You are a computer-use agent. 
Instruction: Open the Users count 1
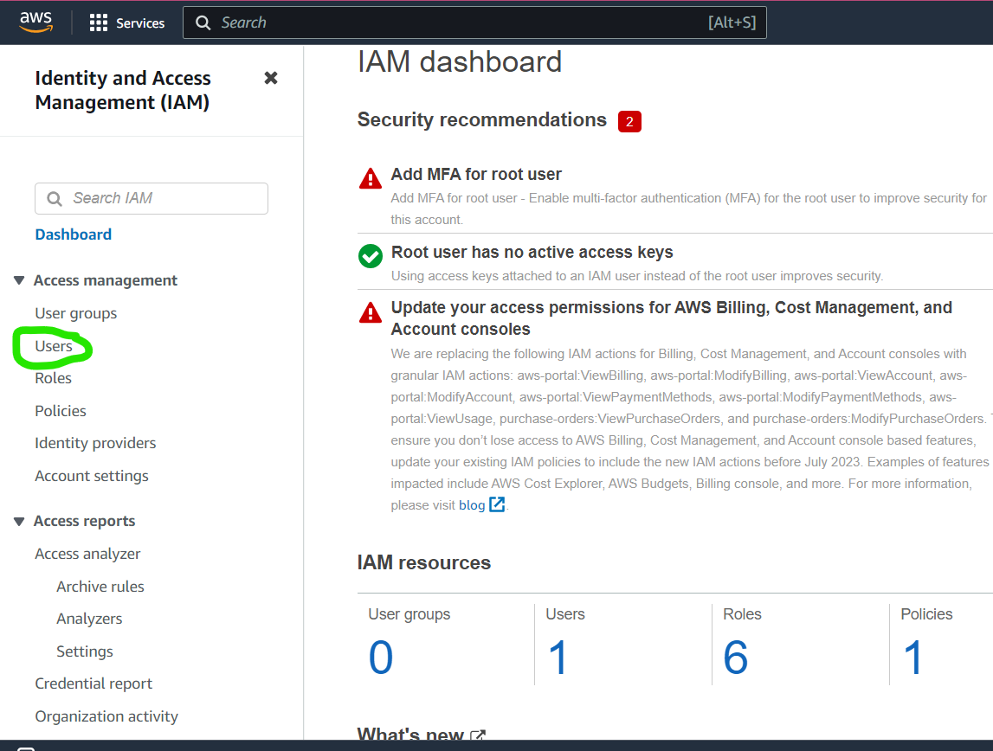coord(558,658)
